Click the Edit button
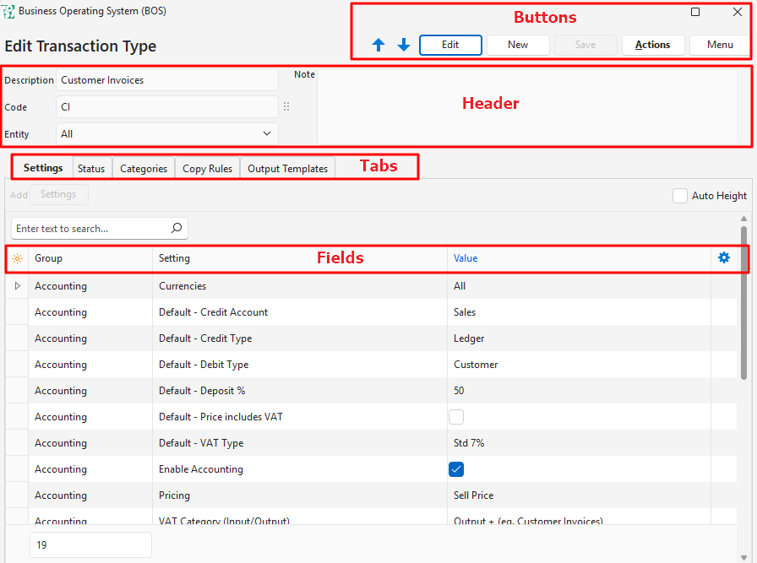 pos(450,45)
